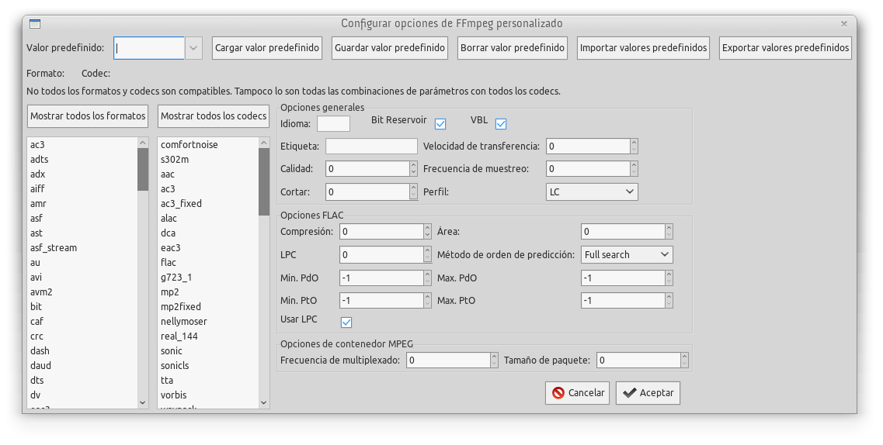The image size is (883, 445).
Task: Click Mostrar todos los formatos button
Action: [x=88, y=116]
